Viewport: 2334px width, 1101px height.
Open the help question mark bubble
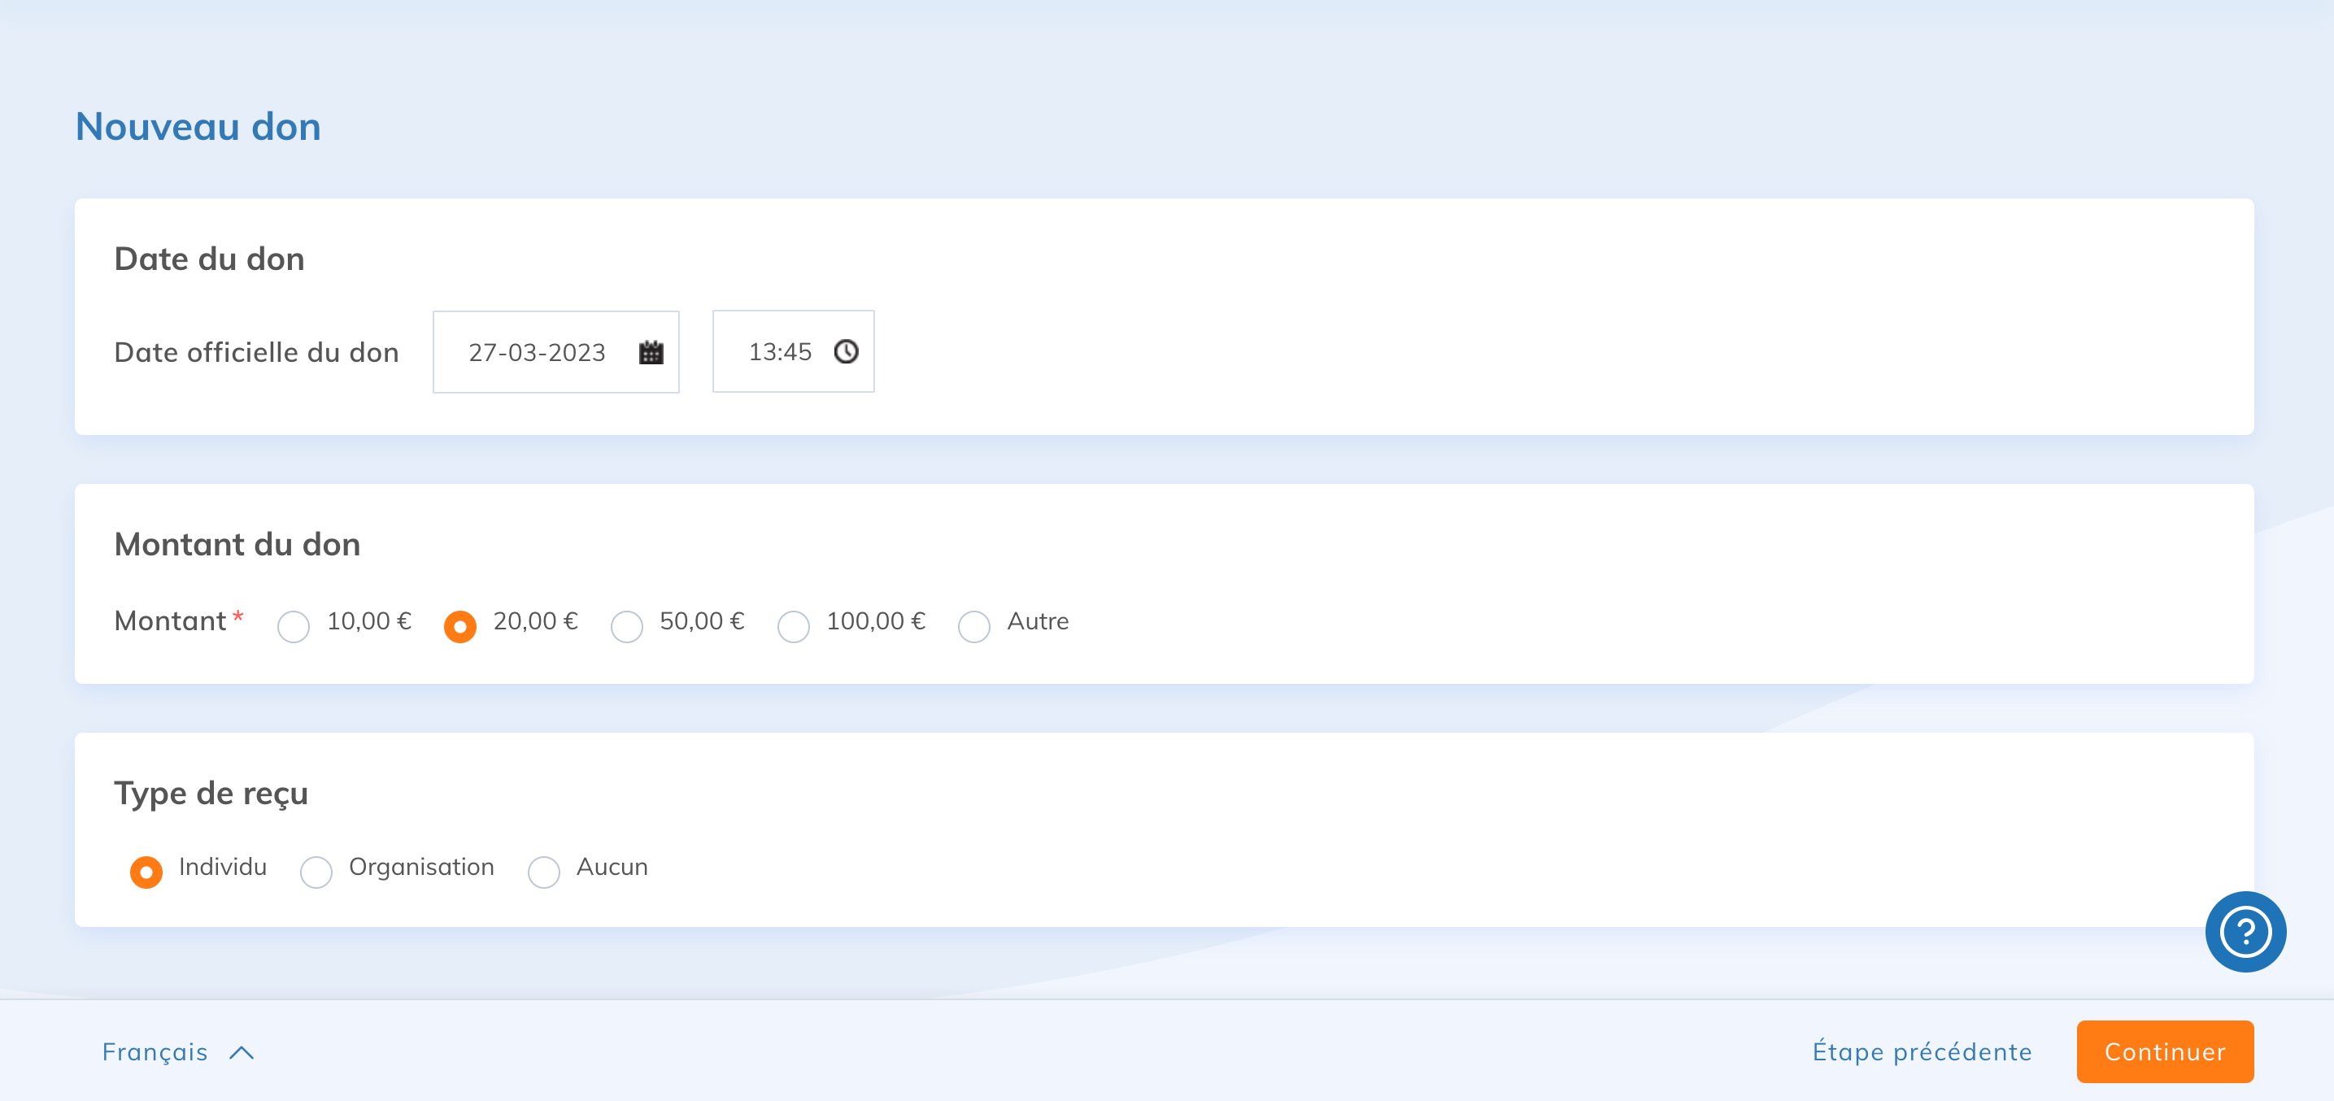pyautogui.click(x=2245, y=932)
